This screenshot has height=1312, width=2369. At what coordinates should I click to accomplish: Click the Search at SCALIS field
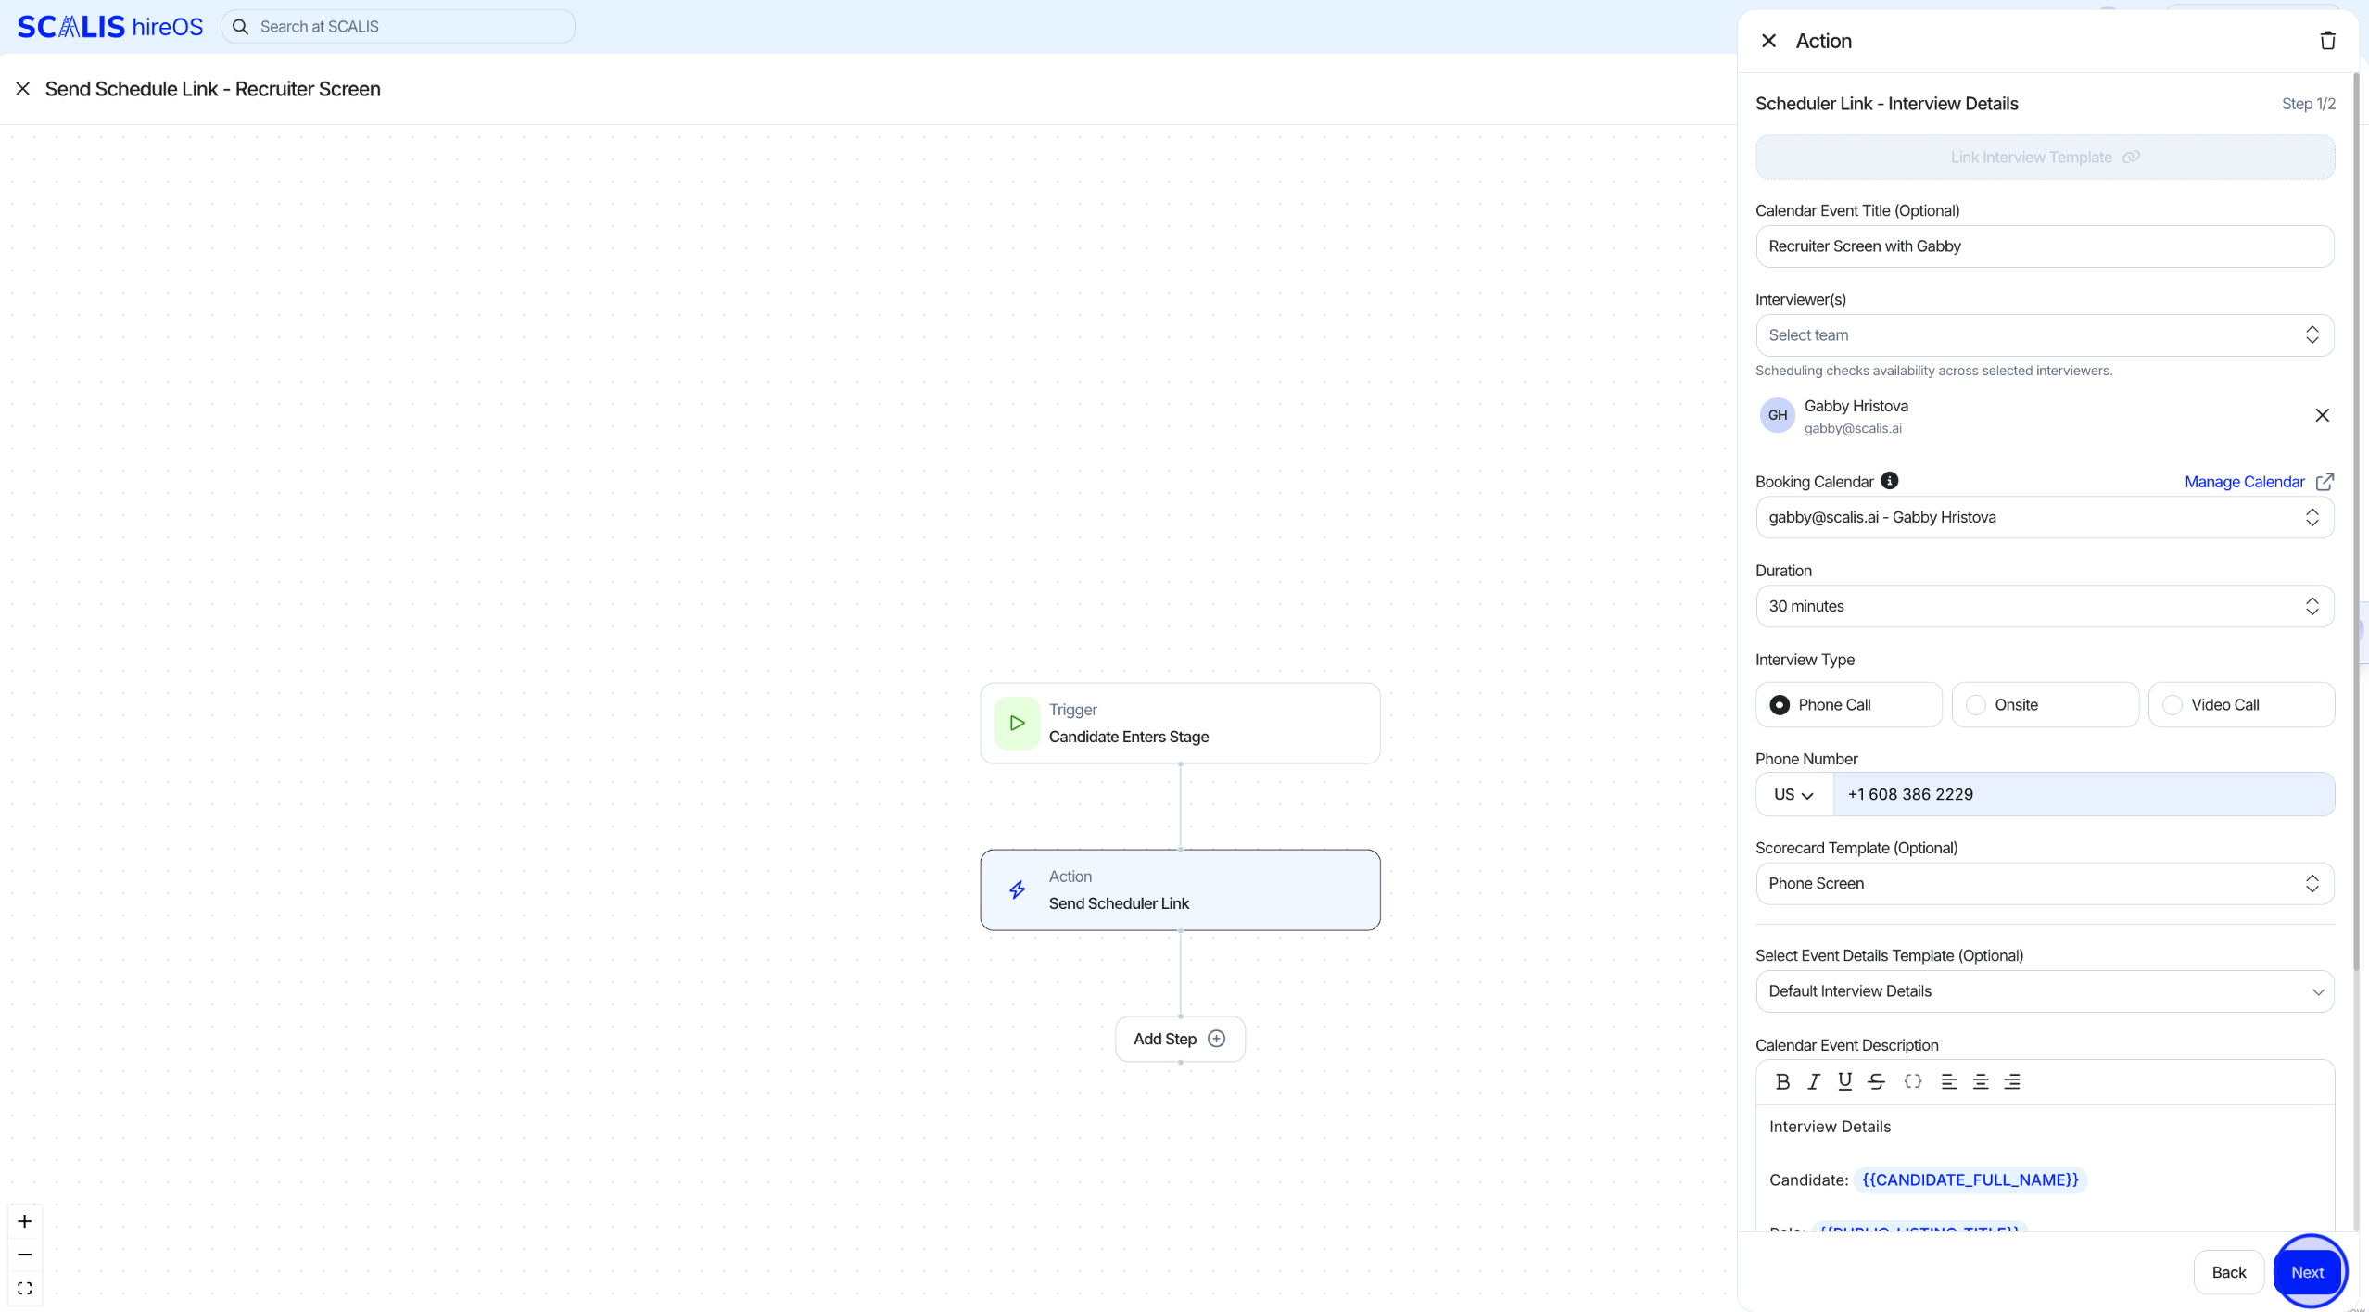[x=399, y=27]
